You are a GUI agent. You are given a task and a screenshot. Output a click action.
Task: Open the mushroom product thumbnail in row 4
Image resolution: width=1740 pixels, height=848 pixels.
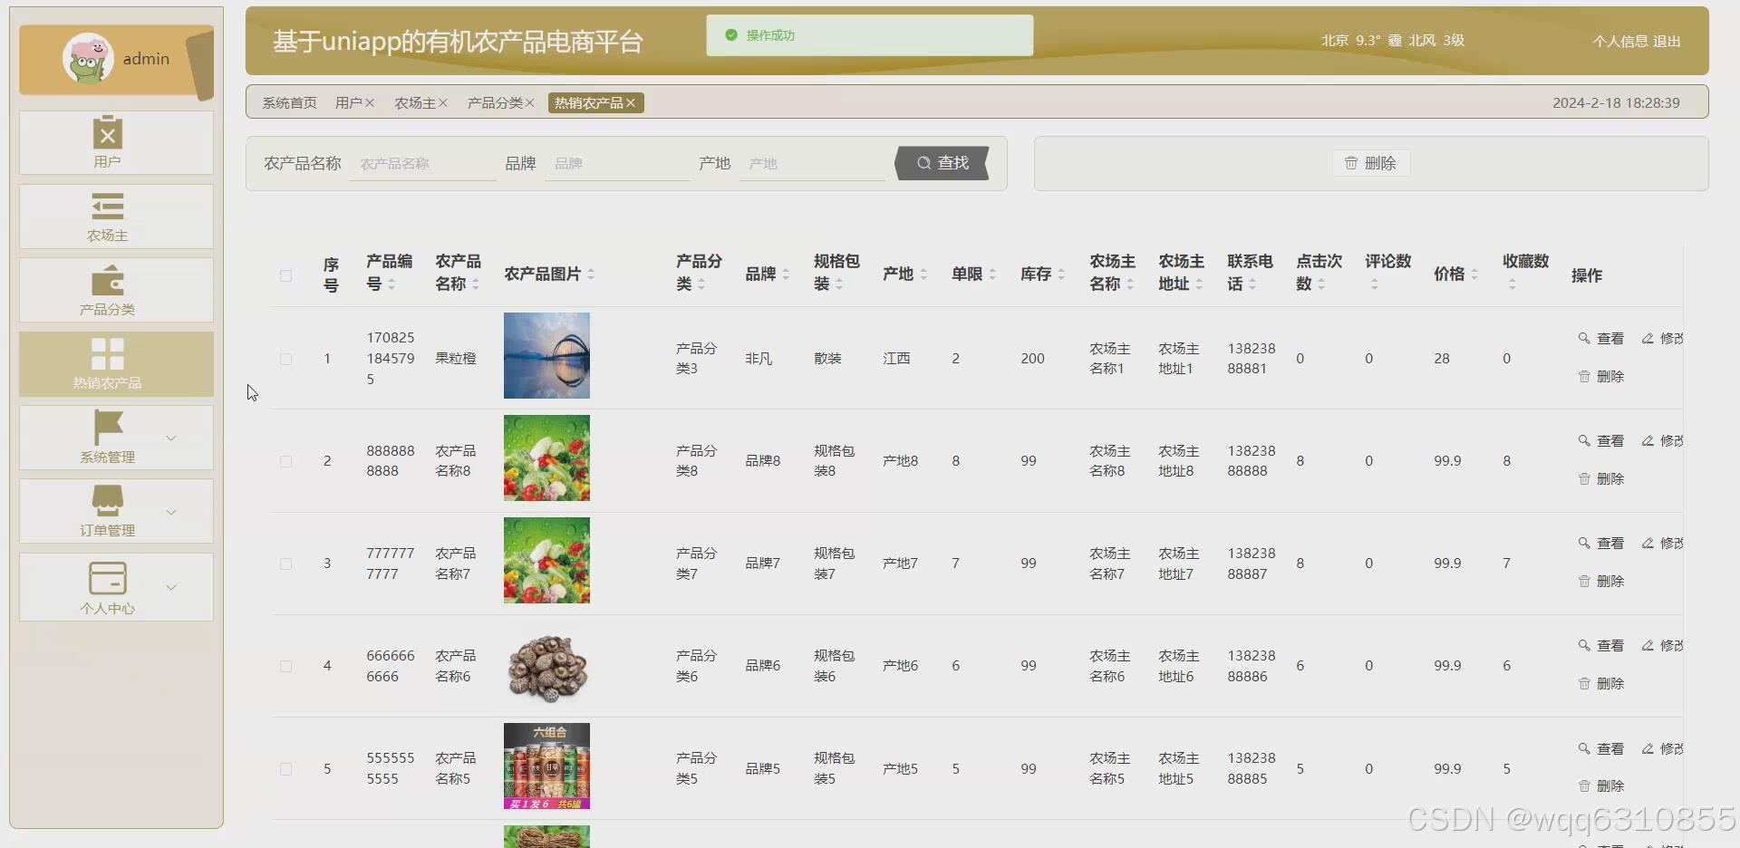546,667
